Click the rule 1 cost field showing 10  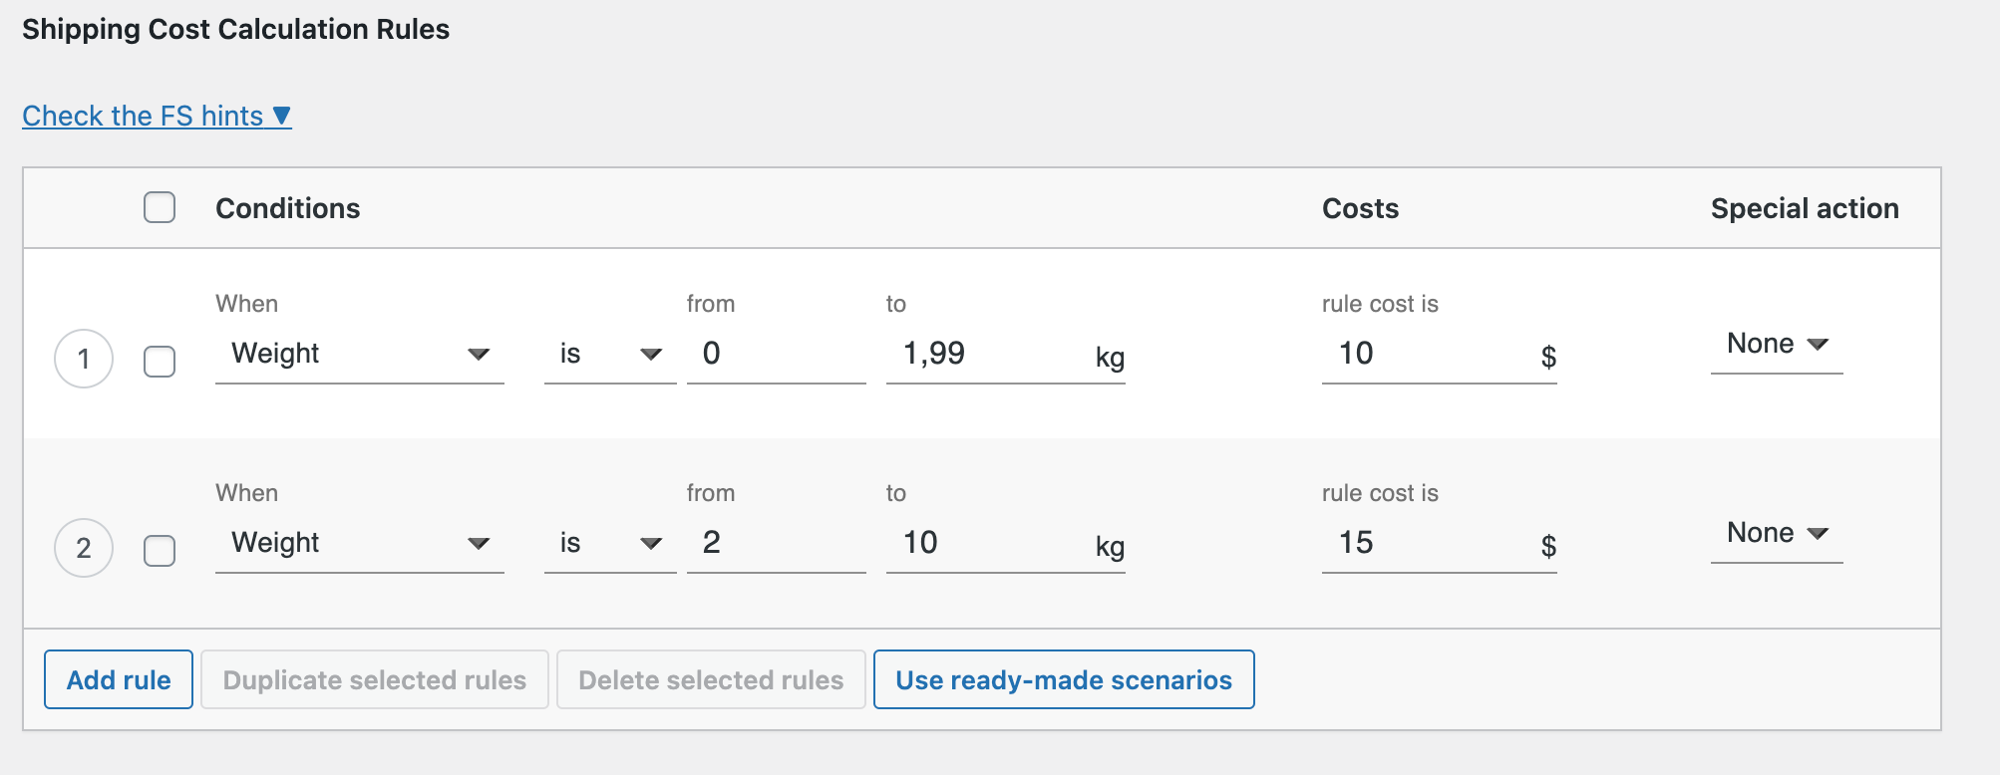pos(1426,355)
